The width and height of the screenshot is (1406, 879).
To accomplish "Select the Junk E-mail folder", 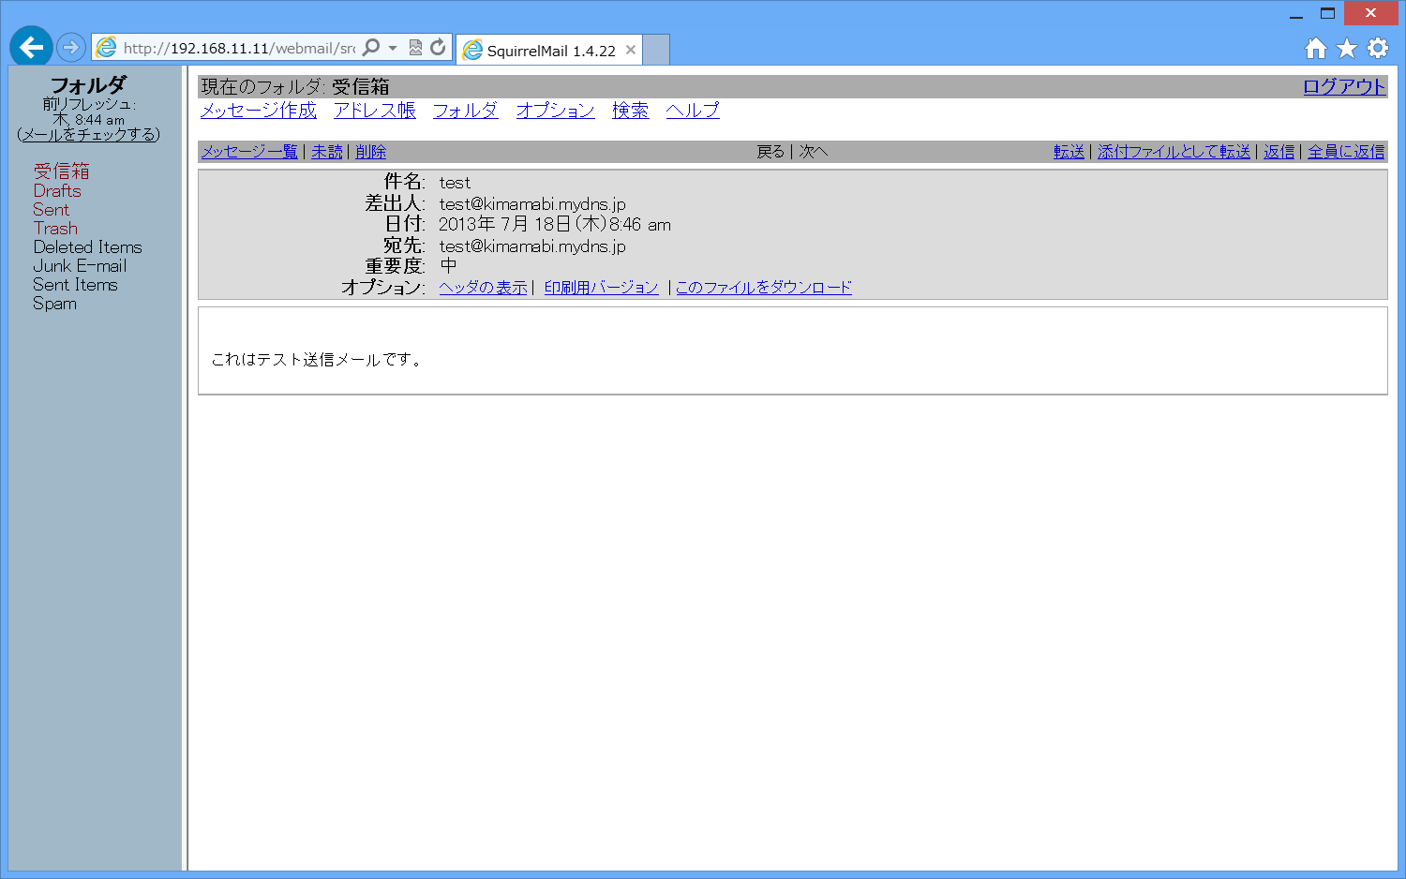I will tap(80, 266).
